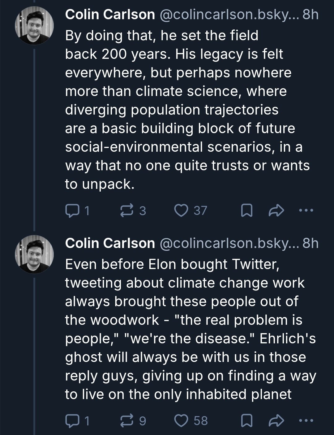Share the post about reply guys

276,421
